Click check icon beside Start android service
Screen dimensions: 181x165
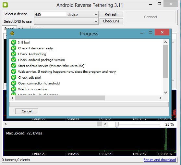(14, 66)
